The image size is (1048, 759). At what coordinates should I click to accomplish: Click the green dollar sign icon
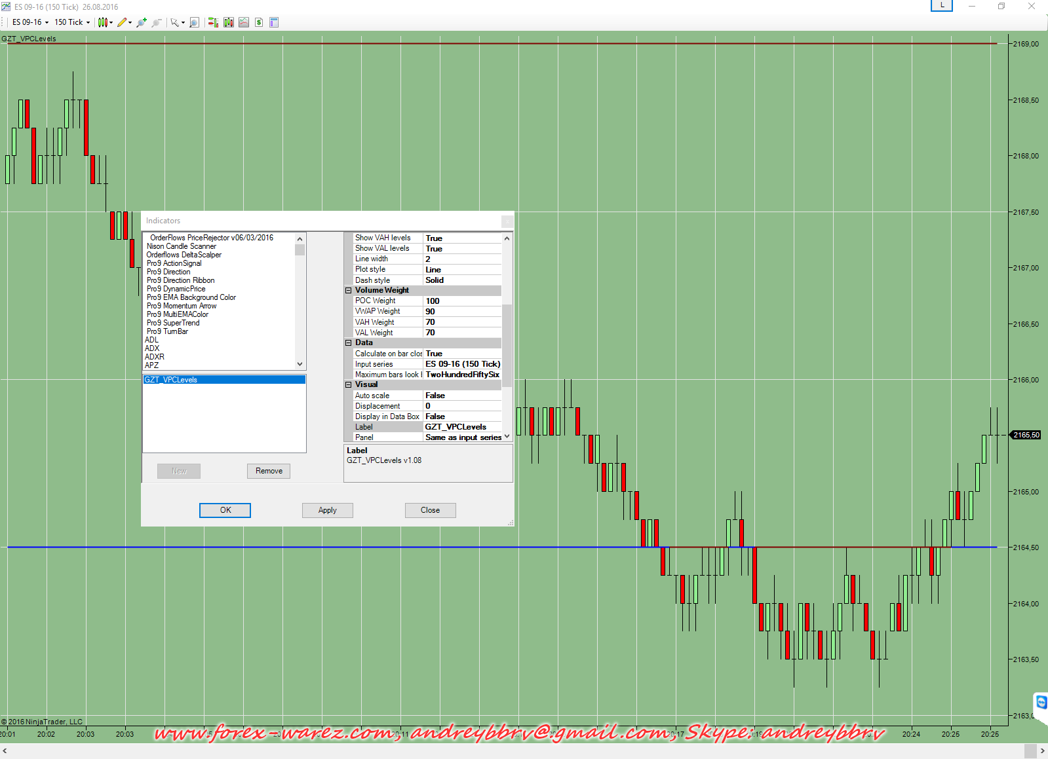259,22
